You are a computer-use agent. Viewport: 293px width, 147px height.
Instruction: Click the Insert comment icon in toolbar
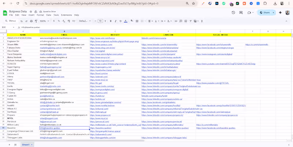point(181,21)
